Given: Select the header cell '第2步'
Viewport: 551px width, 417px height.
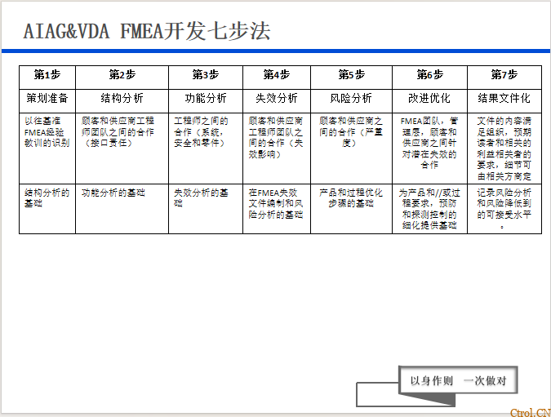Looking at the screenshot, I should coord(122,78).
